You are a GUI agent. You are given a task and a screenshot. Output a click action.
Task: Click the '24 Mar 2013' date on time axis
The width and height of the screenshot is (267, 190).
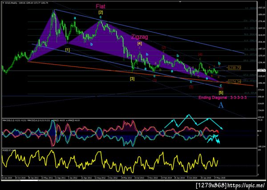tap(127, 178)
